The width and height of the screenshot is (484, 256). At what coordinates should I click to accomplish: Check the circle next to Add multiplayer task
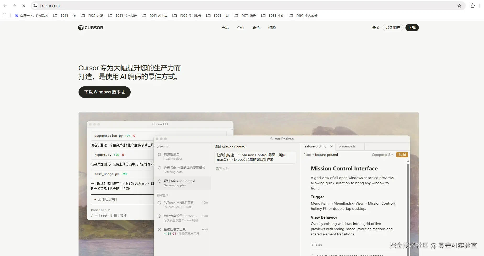[x=313, y=255]
